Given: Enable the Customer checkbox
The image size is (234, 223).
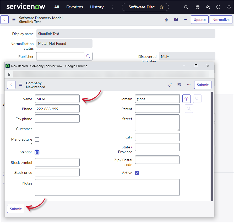Looking at the screenshot, I should point(37,129).
